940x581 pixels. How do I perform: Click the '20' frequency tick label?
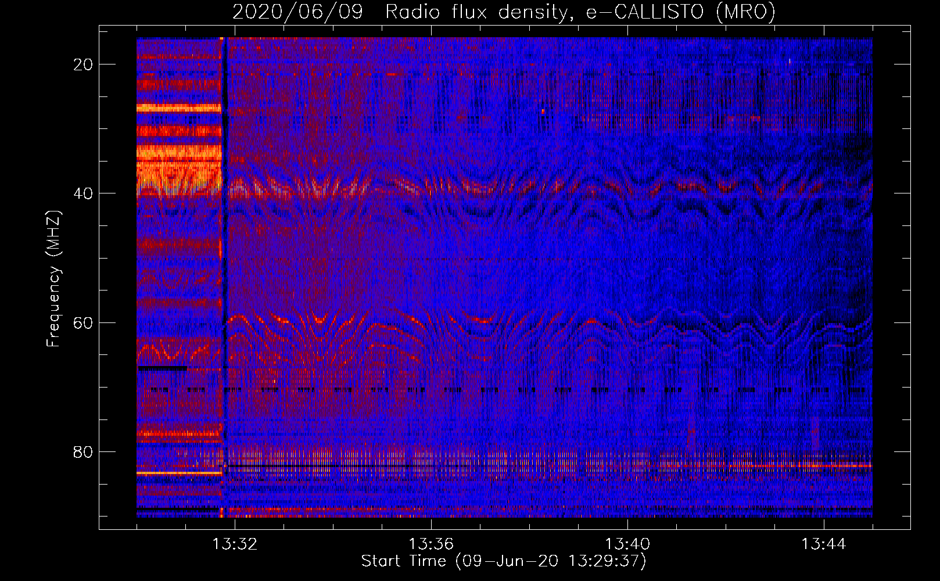pyautogui.click(x=83, y=64)
